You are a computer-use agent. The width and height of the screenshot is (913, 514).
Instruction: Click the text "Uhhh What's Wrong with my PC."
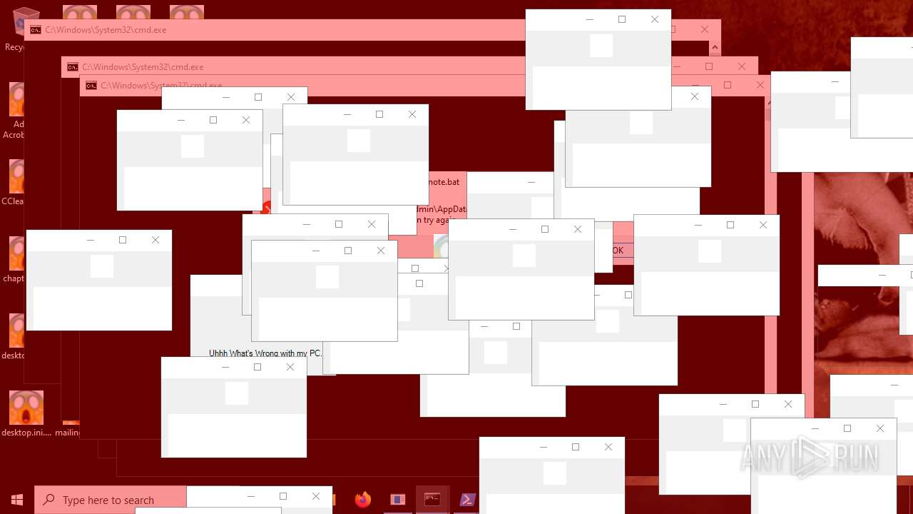click(265, 353)
